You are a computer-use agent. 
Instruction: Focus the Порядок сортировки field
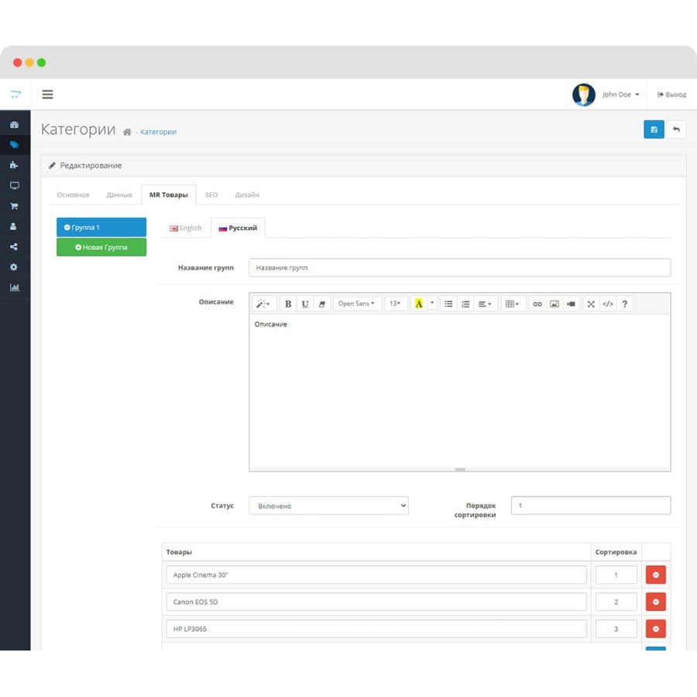(x=591, y=506)
